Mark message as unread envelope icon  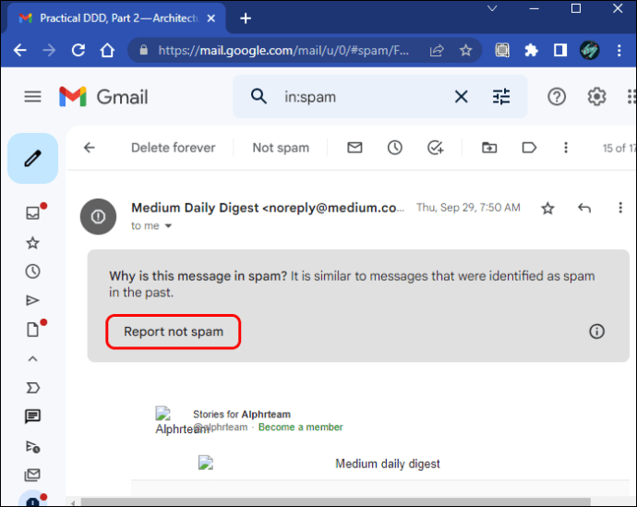pyautogui.click(x=355, y=148)
